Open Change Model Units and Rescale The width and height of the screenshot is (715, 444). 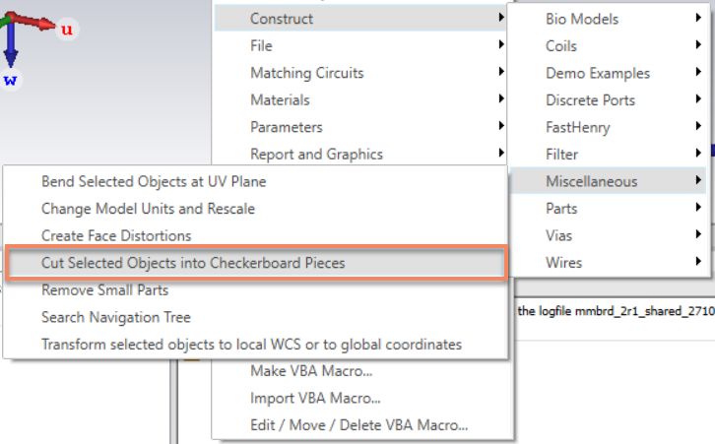point(255,209)
